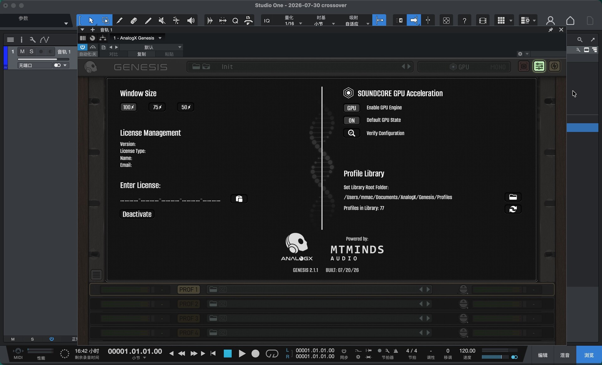The width and height of the screenshot is (602, 365).
Task: Pin the plugin window
Action: tap(551, 30)
